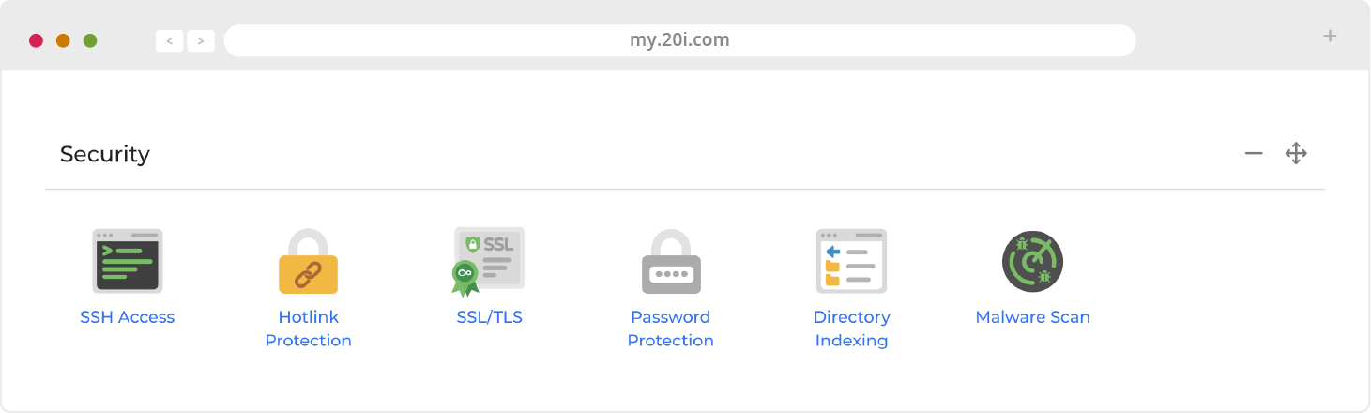The width and height of the screenshot is (1371, 413).
Task: Open the Hotlink Protection padlock icon
Action: (x=308, y=262)
